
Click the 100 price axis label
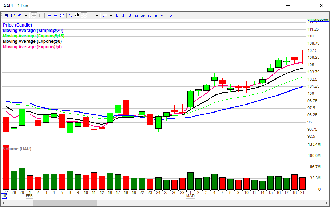(x=311, y=94)
